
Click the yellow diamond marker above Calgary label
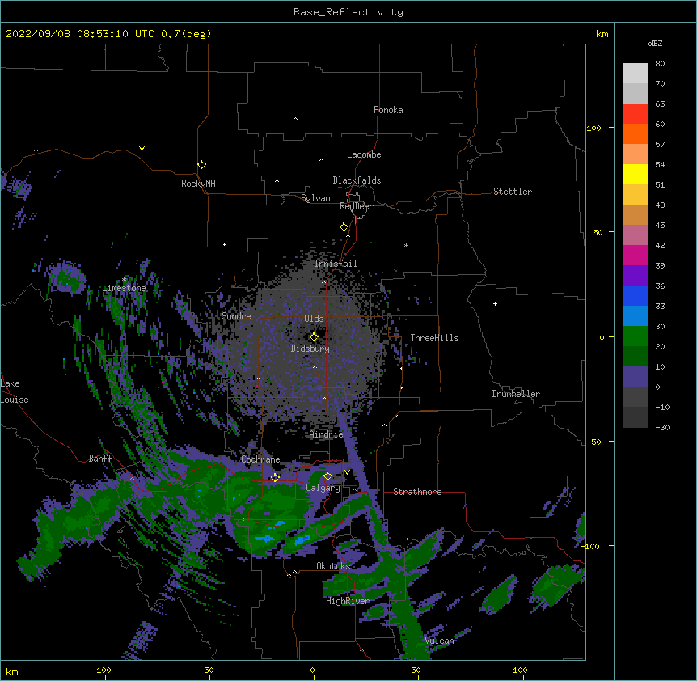(327, 476)
